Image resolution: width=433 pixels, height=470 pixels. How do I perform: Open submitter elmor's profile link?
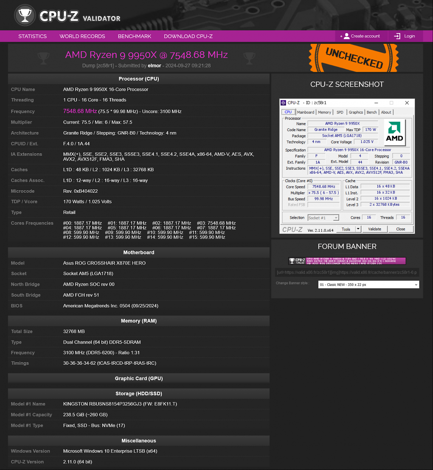pyautogui.click(x=155, y=65)
